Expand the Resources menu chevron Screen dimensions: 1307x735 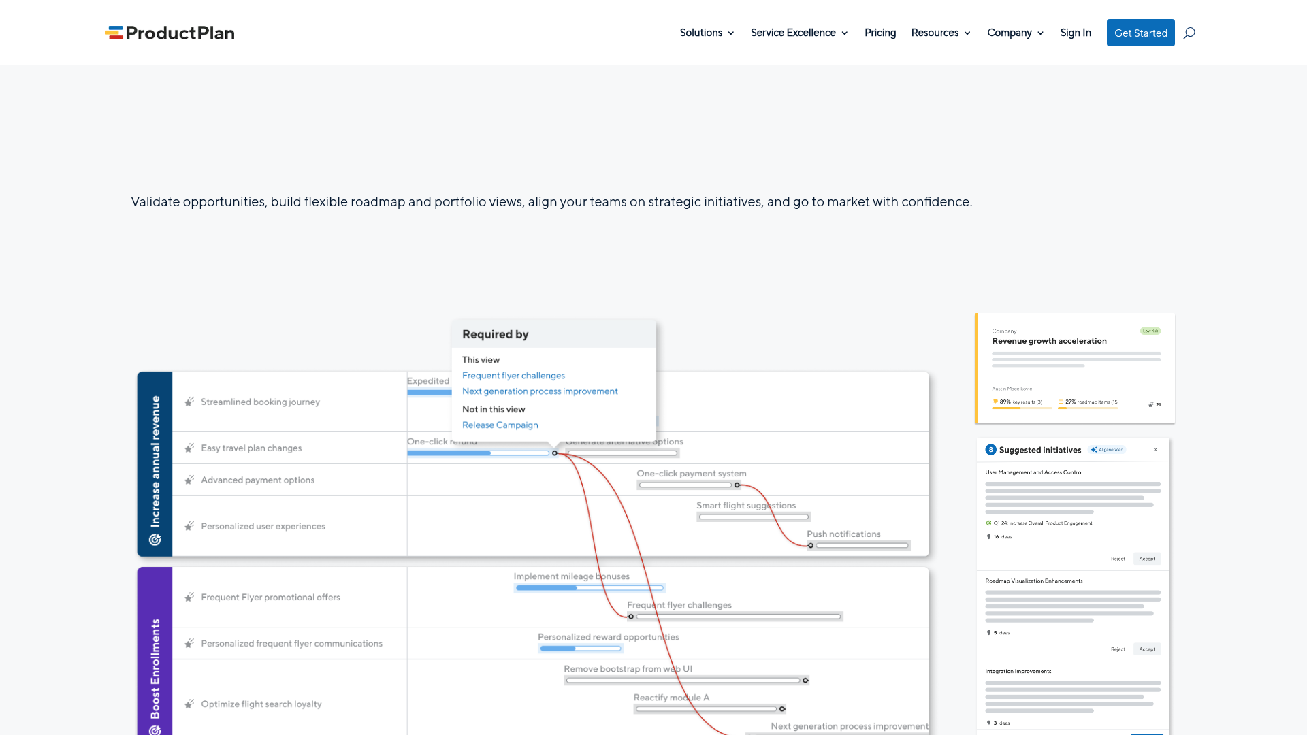click(x=967, y=33)
